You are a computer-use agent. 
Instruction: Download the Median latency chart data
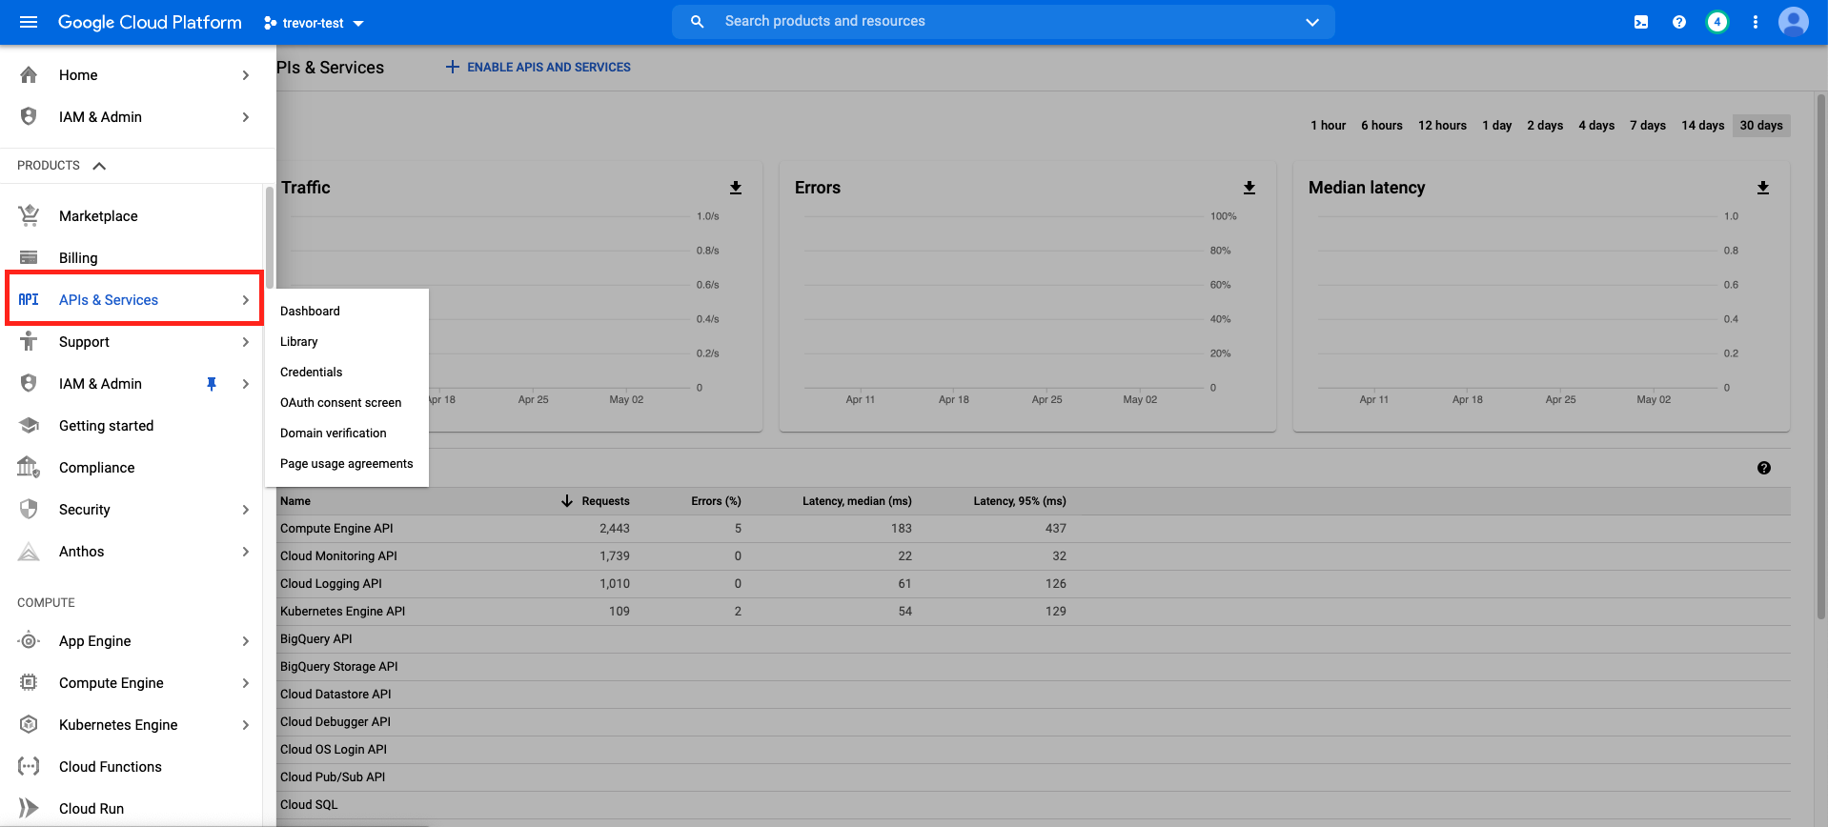pyautogui.click(x=1763, y=188)
